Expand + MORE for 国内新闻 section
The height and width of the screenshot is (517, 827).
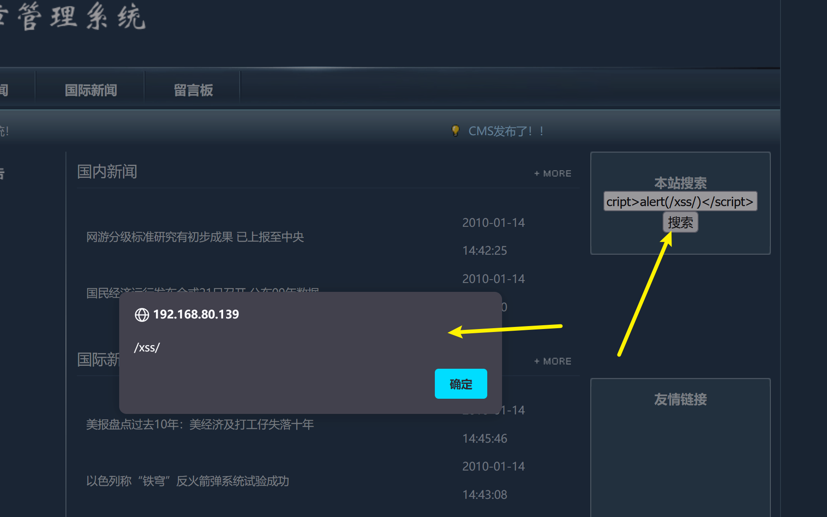tap(553, 174)
